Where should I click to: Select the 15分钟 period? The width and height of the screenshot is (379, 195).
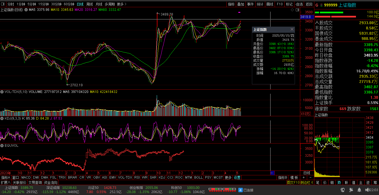tap(44, 4)
